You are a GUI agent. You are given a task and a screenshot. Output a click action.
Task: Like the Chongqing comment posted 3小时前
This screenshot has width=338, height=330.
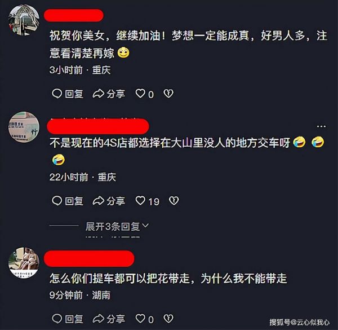click(x=140, y=94)
